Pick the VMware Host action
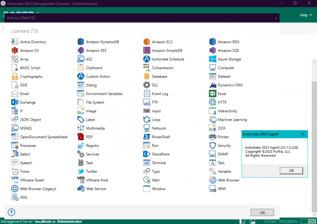This screenshot has width=317, height=224. point(97,180)
